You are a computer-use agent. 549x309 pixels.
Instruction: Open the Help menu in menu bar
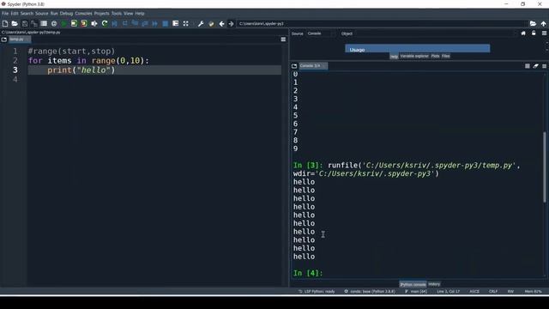pyautogui.click(x=140, y=14)
